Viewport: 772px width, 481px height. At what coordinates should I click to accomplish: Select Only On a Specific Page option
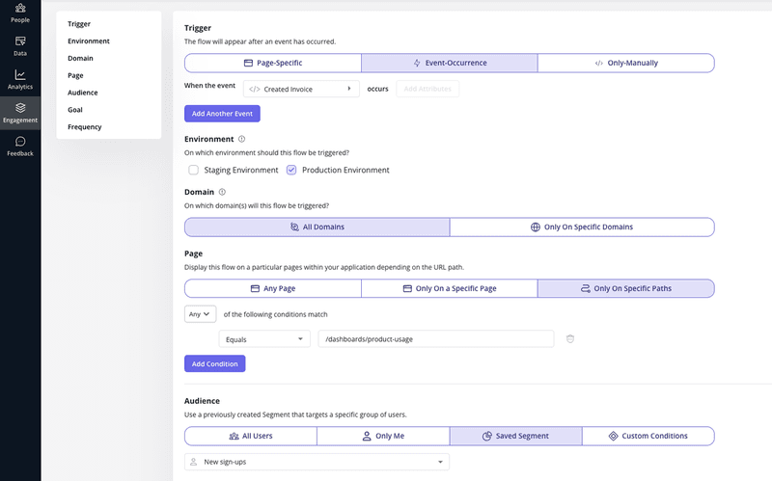tap(450, 289)
